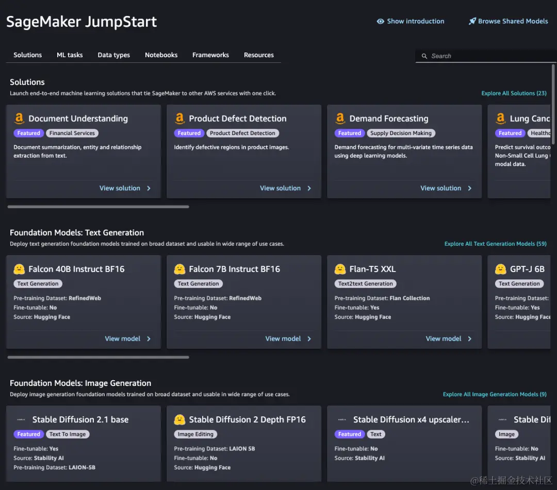Viewport: 557px width, 490px height.
Task: Click Featured tag on Stable Diffusion x4 upscaler
Action: (x=350, y=434)
